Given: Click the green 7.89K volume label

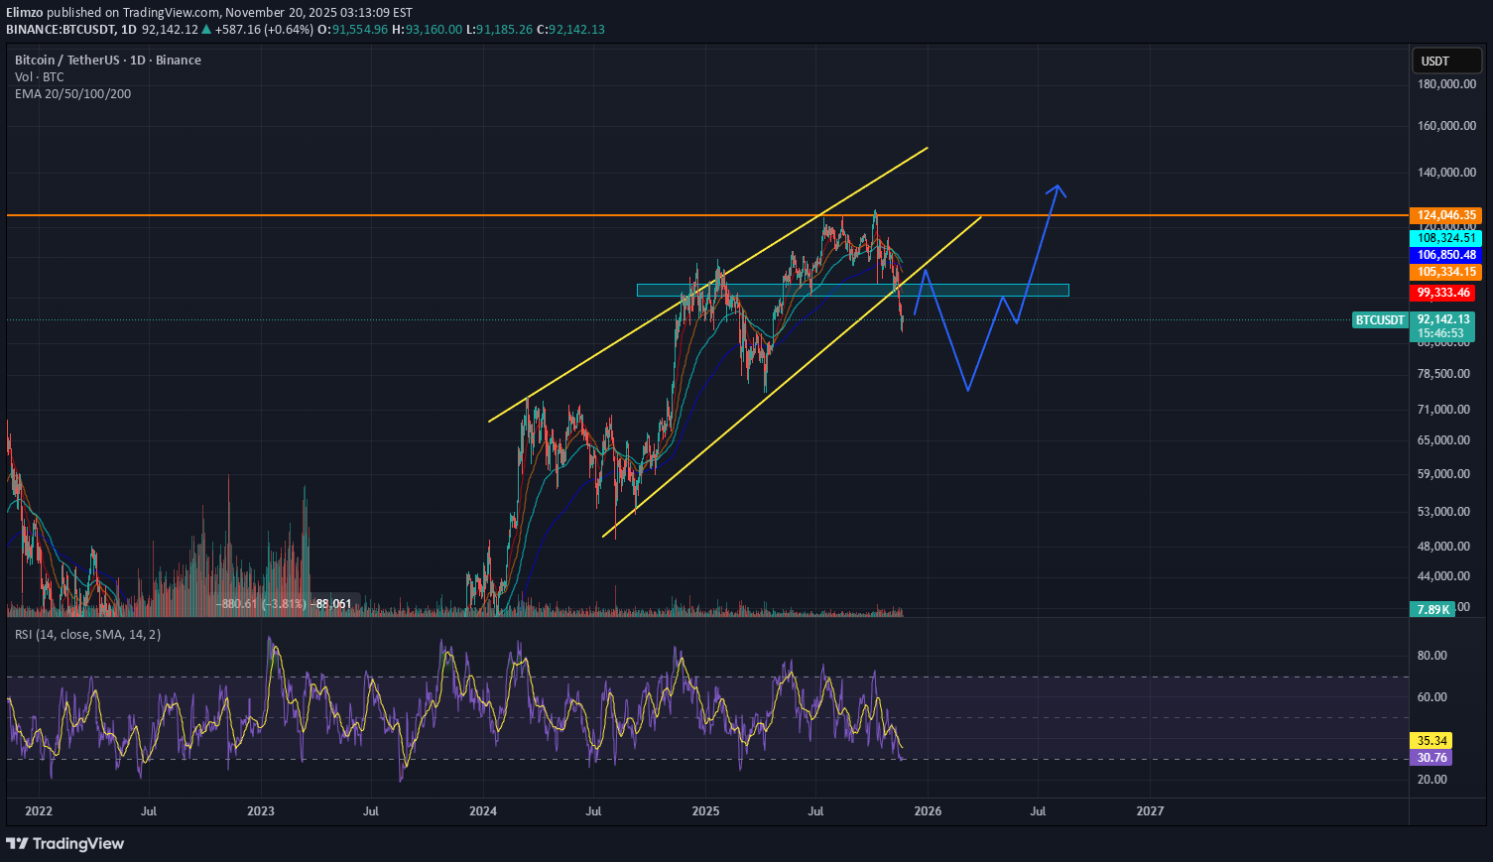Looking at the screenshot, I should point(1431,609).
